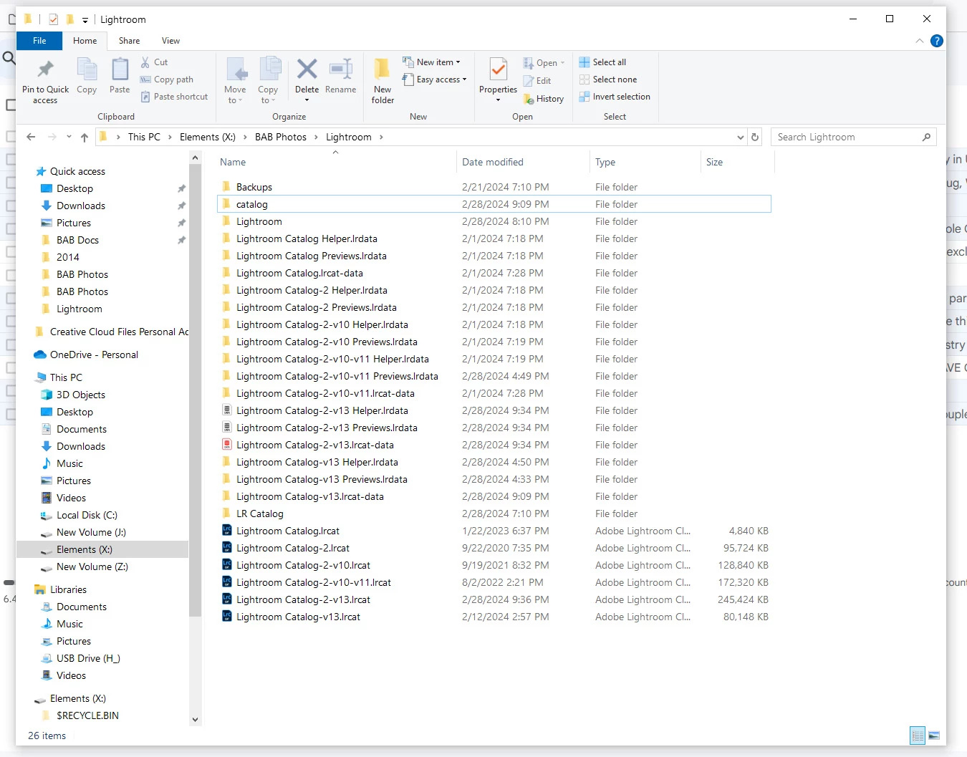The width and height of the screenshot is (967, 757).
Task: Collapse the ribbon with chevron
Action: 920,41
